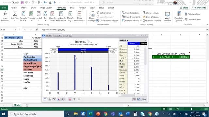Click the inverted triangle filter icon in @RISK
209x117 pixels.
54,99
